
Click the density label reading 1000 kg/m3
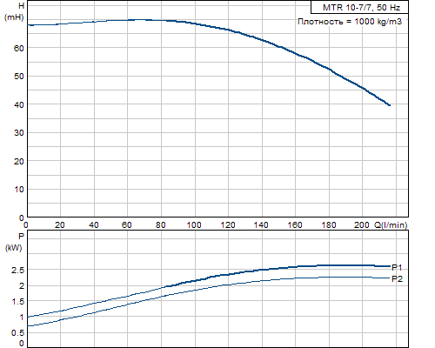point(350,22)
